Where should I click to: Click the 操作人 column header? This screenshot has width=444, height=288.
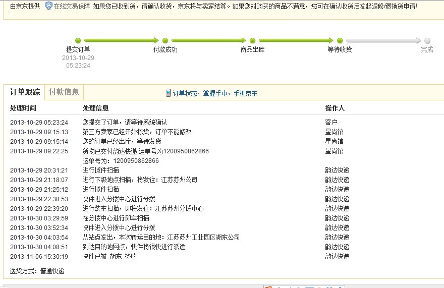click(335, 108)
